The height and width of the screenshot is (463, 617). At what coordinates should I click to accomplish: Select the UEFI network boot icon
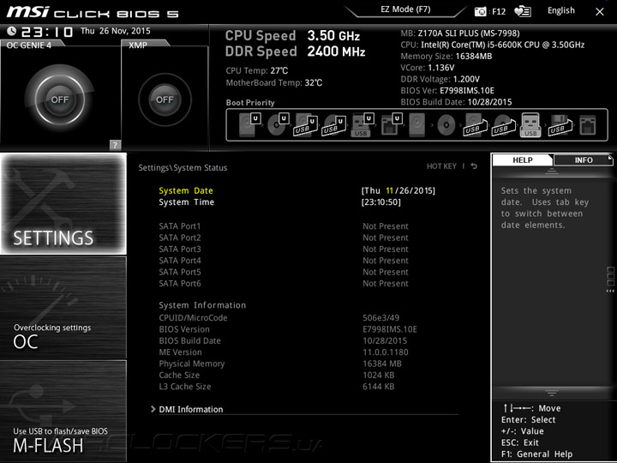[392, 125]
